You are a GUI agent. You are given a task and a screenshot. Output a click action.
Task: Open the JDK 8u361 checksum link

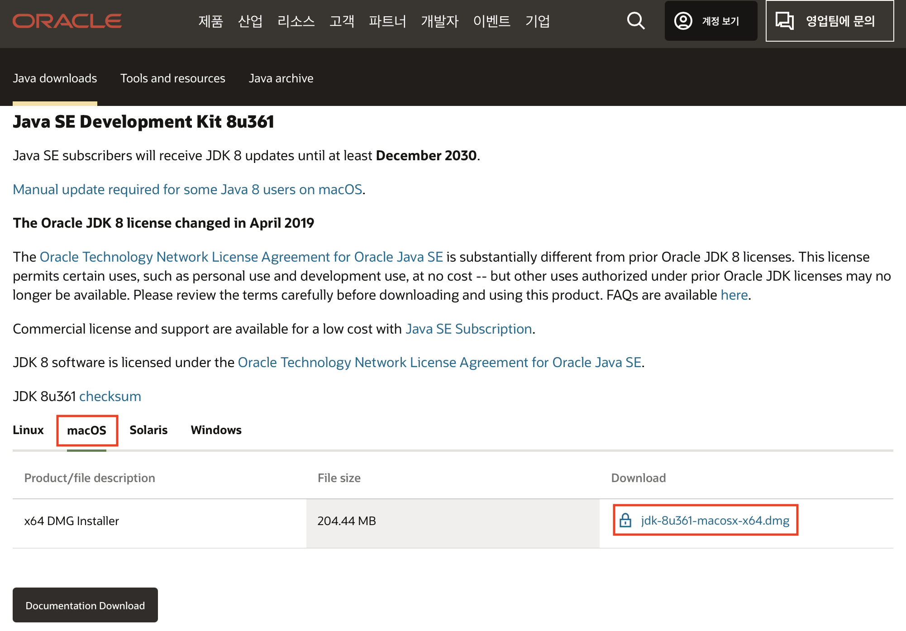pyautogui.click(x=110, y=397)
